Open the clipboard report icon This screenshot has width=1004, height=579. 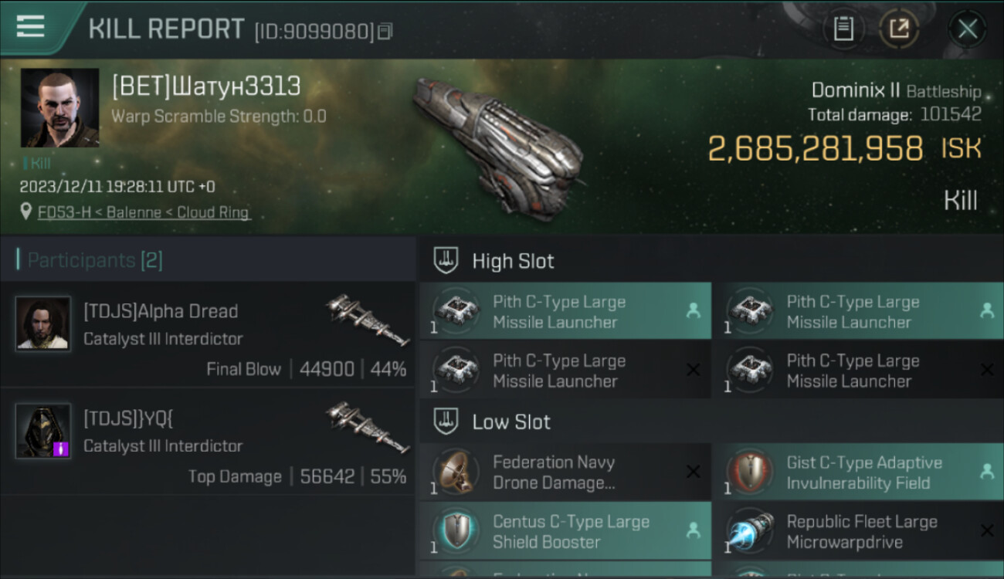pyautogui.click(x=843, y=29)
